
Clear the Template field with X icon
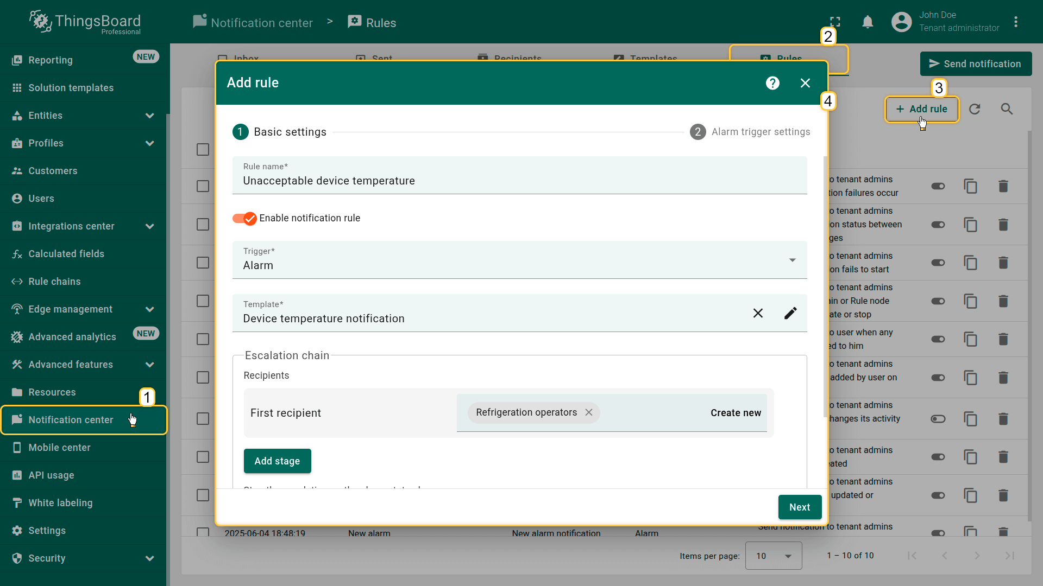758,313
